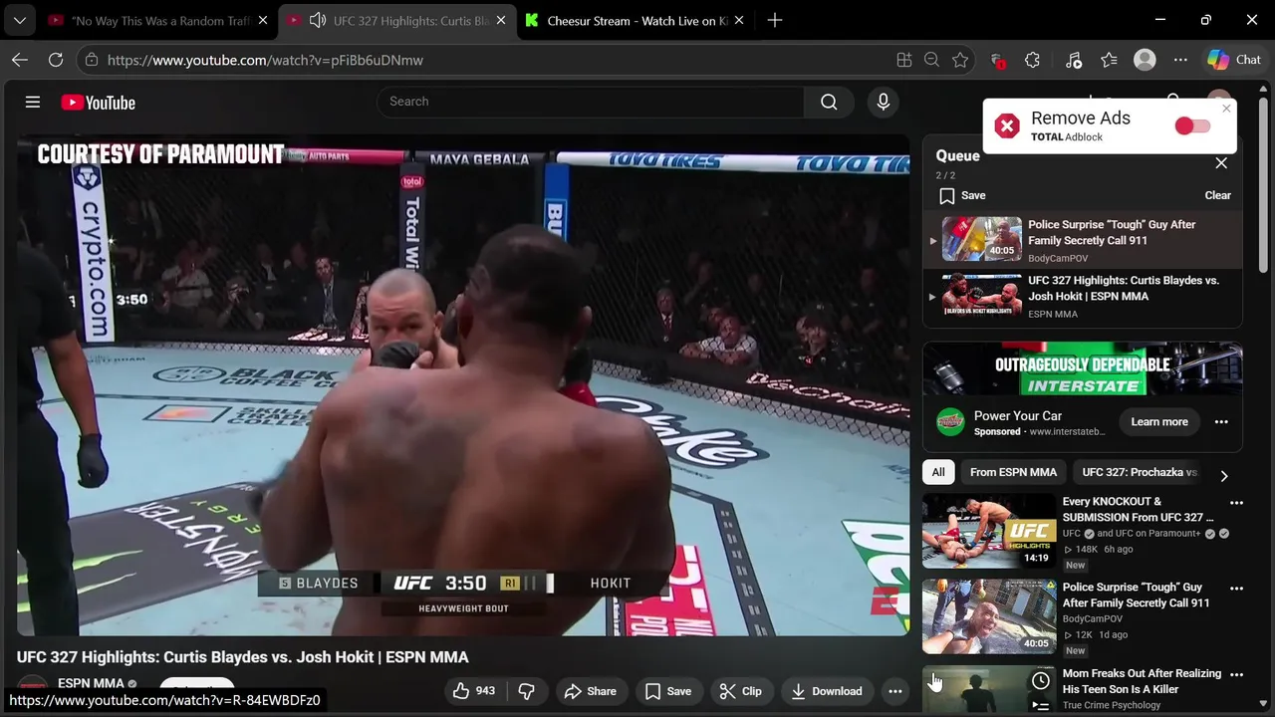Open a new browser tab
The width and height of the screenshot is (1275, 717).
point(775,21)
